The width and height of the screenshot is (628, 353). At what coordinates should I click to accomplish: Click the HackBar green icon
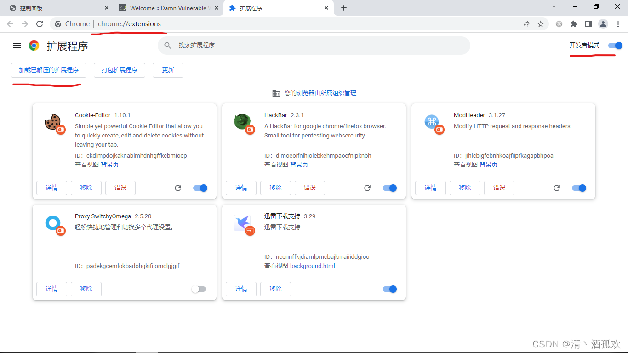tap(242, 122)
